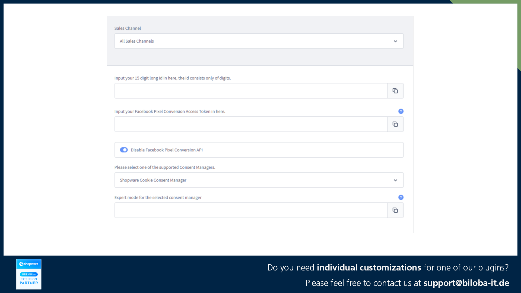This screenshot has width=521, height=293.
Task: Expand the Consent Managers dropdown
Action: click(395, 180)
